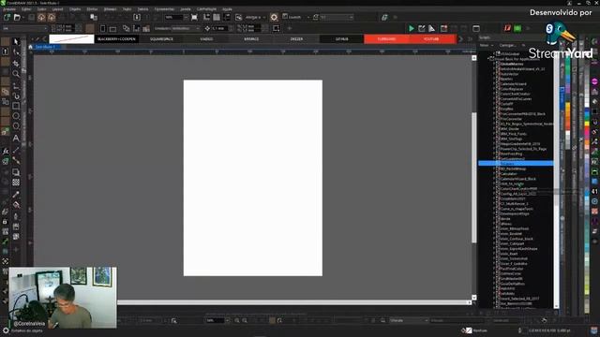Select the Pick (arrow) tool
Screen dimensions: 600x337
point(16,41)
